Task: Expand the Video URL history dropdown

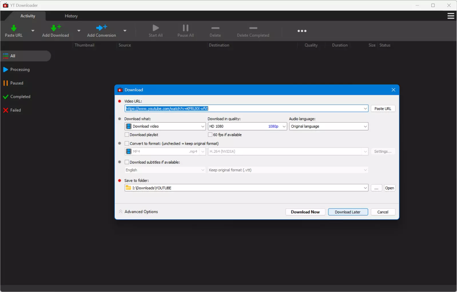Action: pyautogui.click(x=365, y=109)
